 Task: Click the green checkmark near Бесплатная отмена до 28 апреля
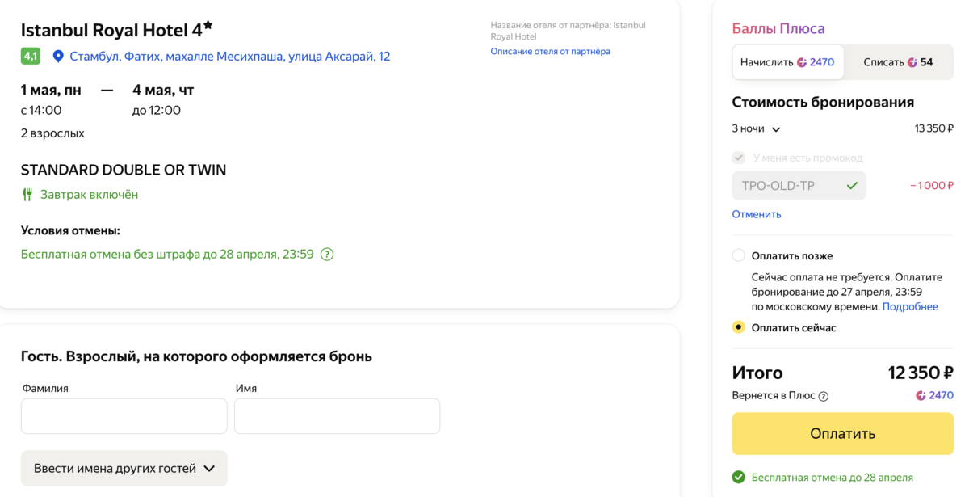(x=738, y=478)
